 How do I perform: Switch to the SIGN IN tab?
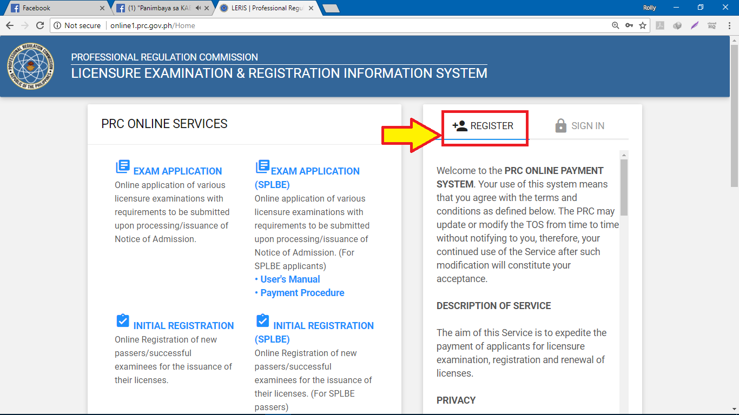pyautogui.click(x=588, y=125)
